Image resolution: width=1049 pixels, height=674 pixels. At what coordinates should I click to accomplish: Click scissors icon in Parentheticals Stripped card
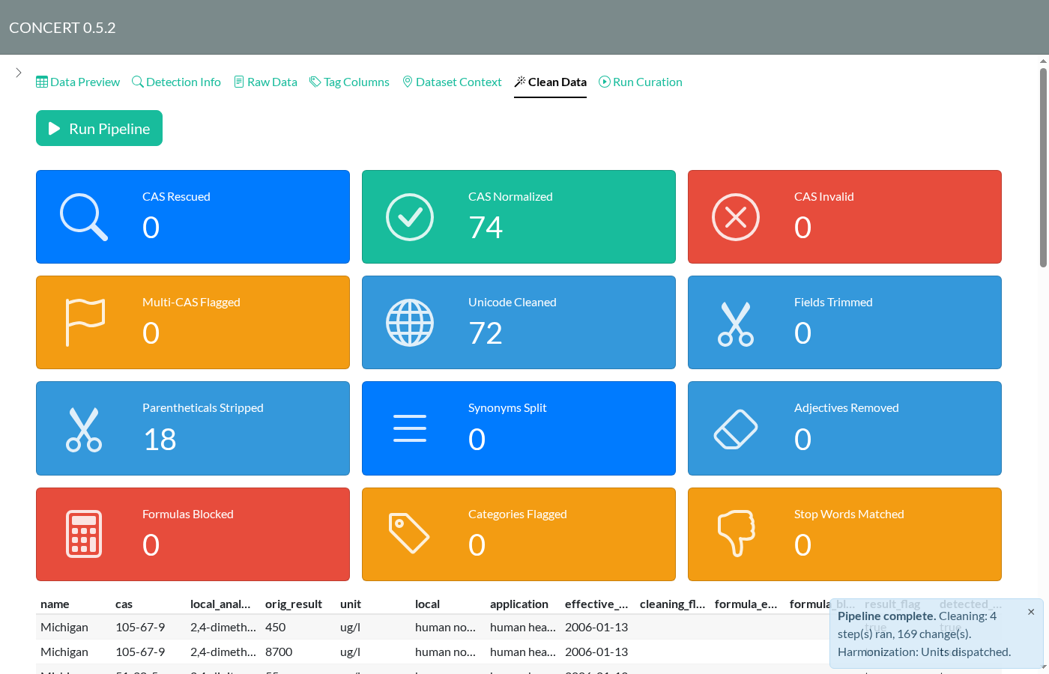(84, 429)
